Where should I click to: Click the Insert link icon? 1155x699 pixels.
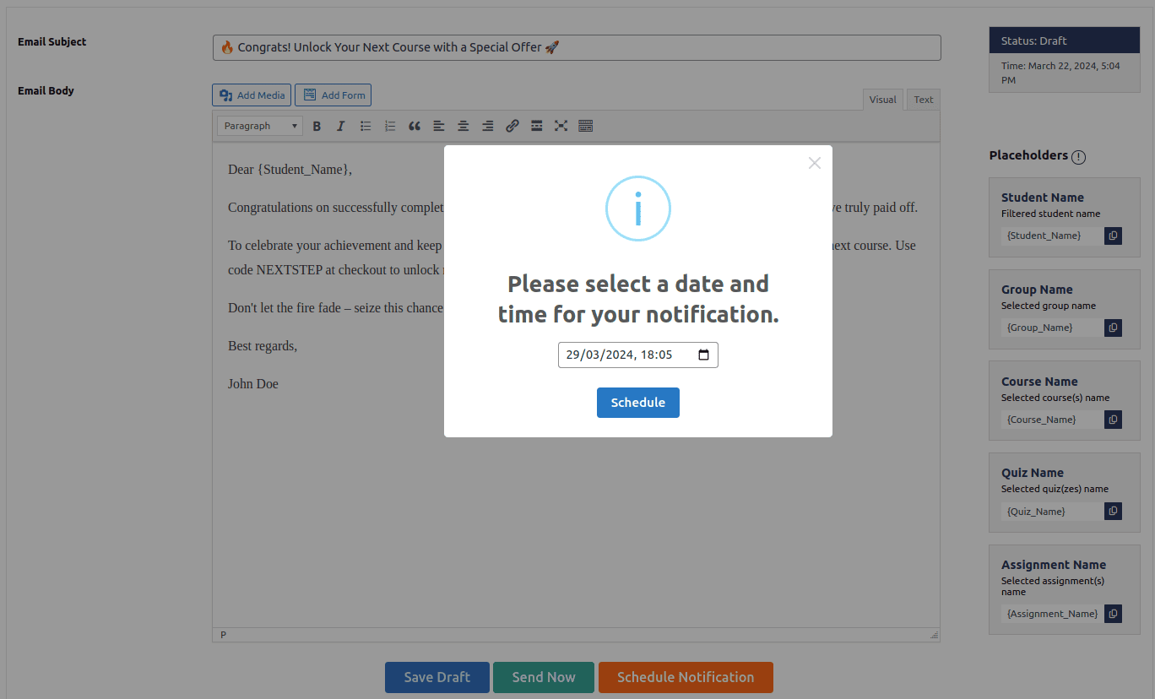512,127
